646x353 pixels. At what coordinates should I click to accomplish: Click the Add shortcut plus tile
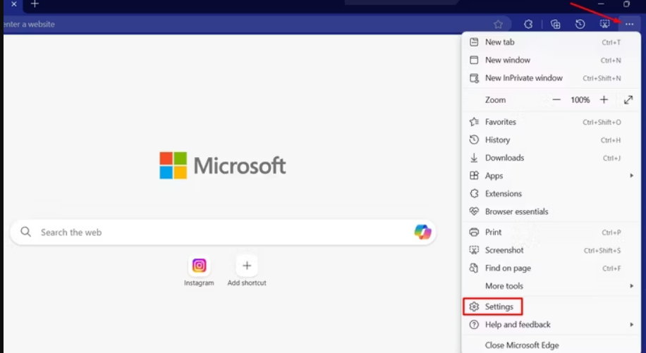247,266
